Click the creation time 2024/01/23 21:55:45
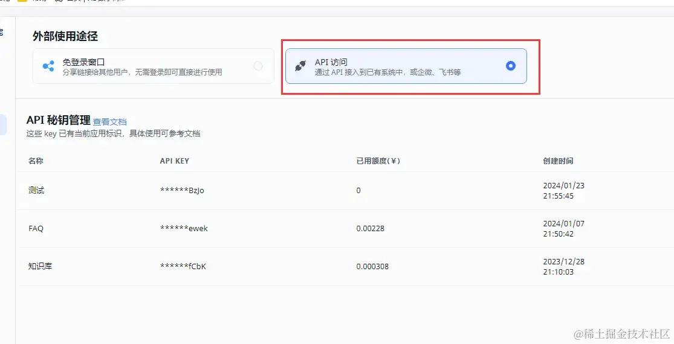This screenshot has height=344, width=674. click(563, 191)
